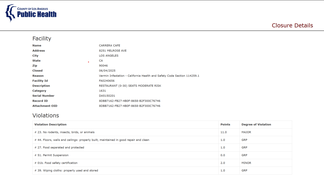Select the facility name CARRERA CAFE
This screenshot has width=324, height=179.
(x=109, y=45)
